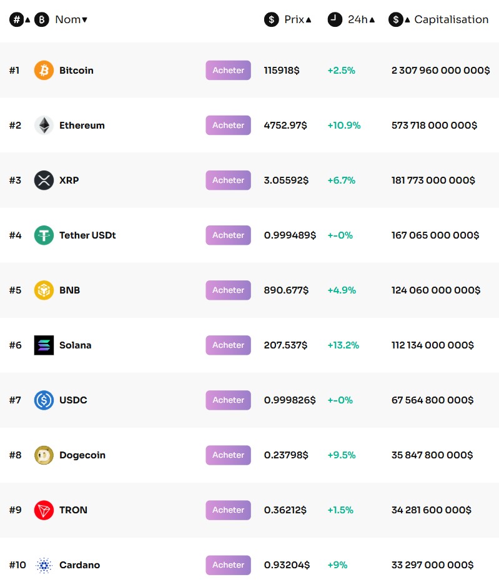Click the Dogecoin coin icon

click(x=43, y=455)
